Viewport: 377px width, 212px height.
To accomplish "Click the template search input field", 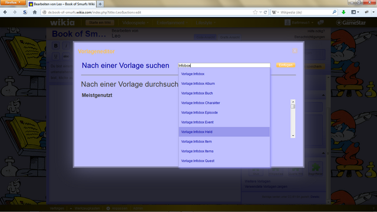I will 224,65.
